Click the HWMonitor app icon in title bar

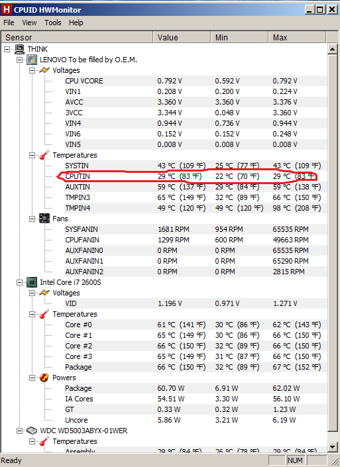pos(7,9)
